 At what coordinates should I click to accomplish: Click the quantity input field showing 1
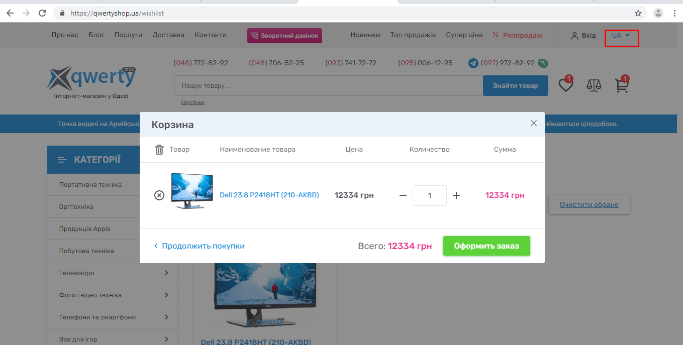430,195
